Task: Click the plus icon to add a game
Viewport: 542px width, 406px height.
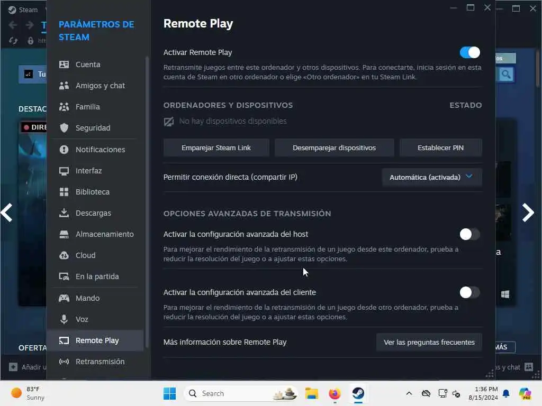Action: (13, 367)
